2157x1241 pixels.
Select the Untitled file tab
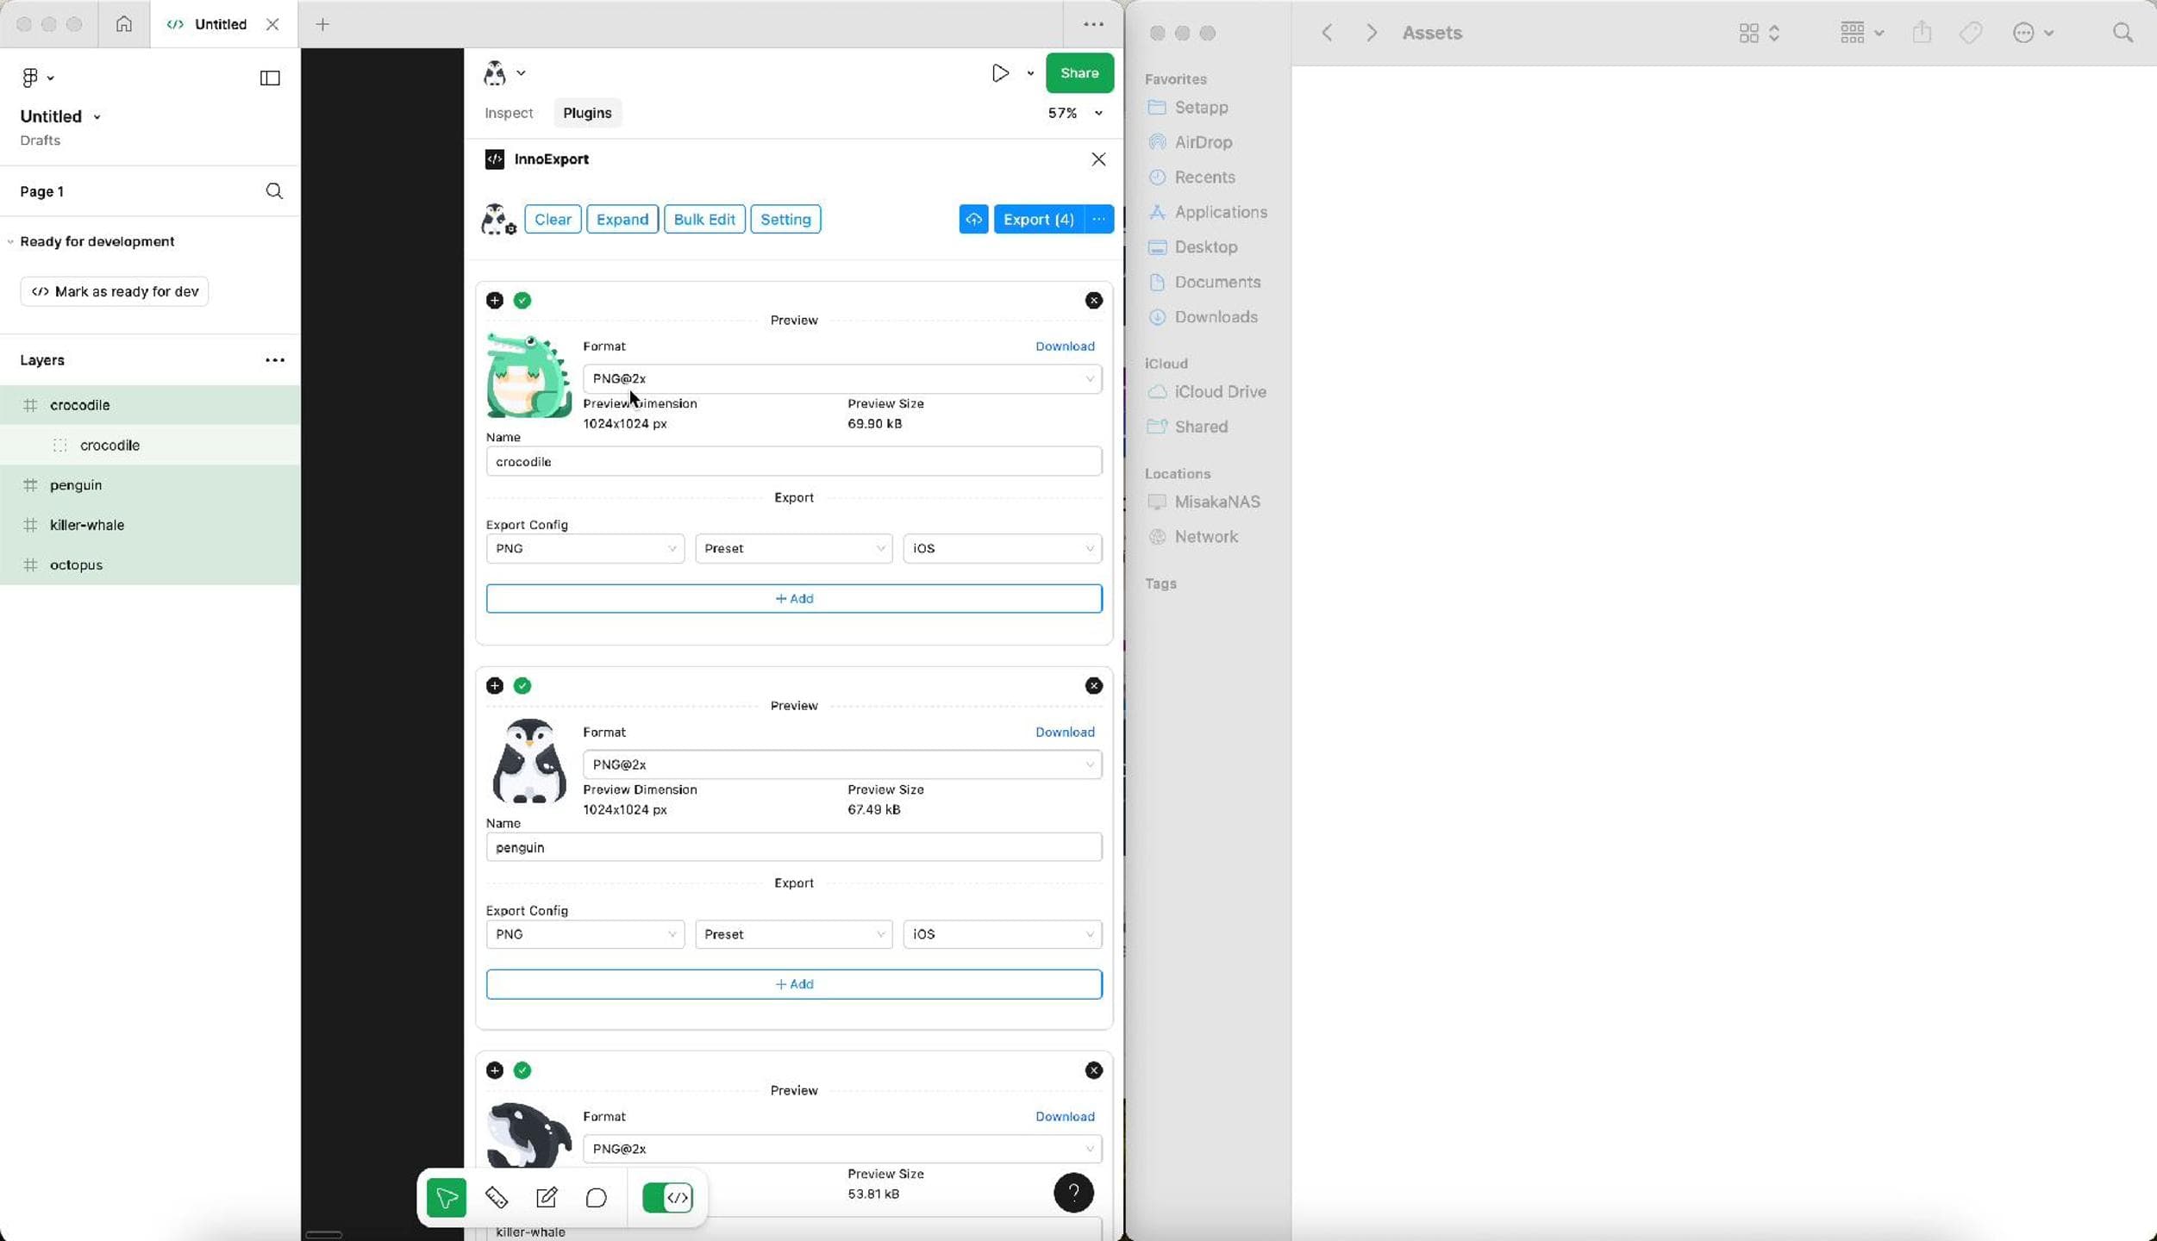point(224,24)
